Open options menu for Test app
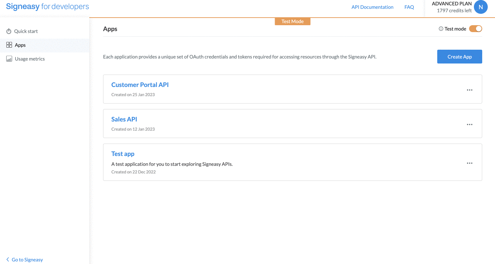 tap(469, 163)
